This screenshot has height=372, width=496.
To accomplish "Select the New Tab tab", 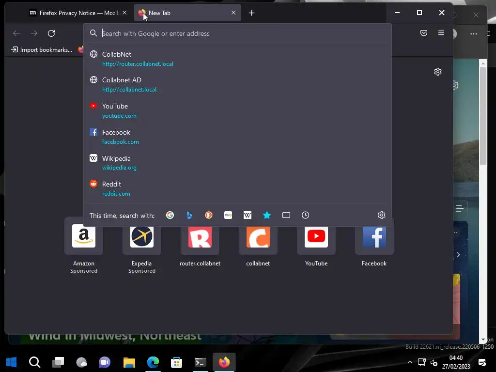I will 187,13.
